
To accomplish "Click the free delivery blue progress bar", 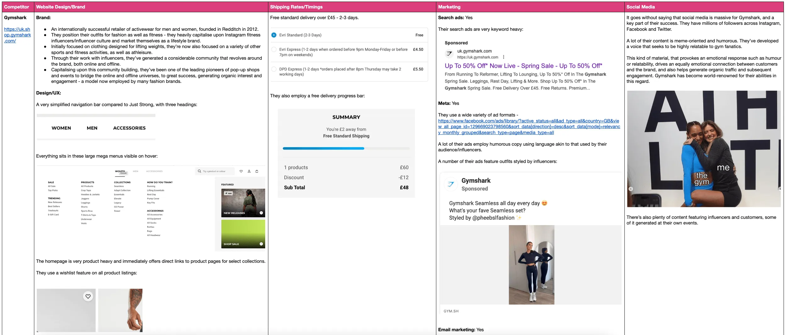I will tap(323, 148).
